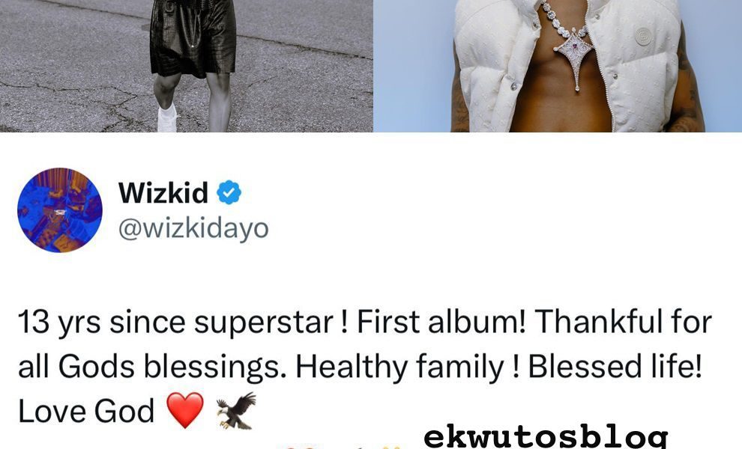Open the Wizkid display name
The image size is (742, 449).
point(163,192)
